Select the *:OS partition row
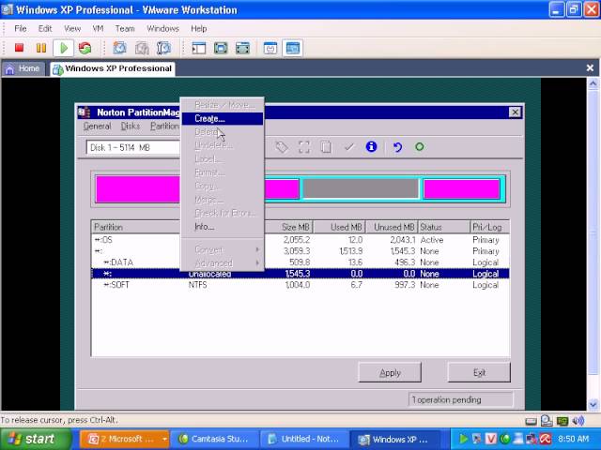601x450 pixels. (300, 240)
